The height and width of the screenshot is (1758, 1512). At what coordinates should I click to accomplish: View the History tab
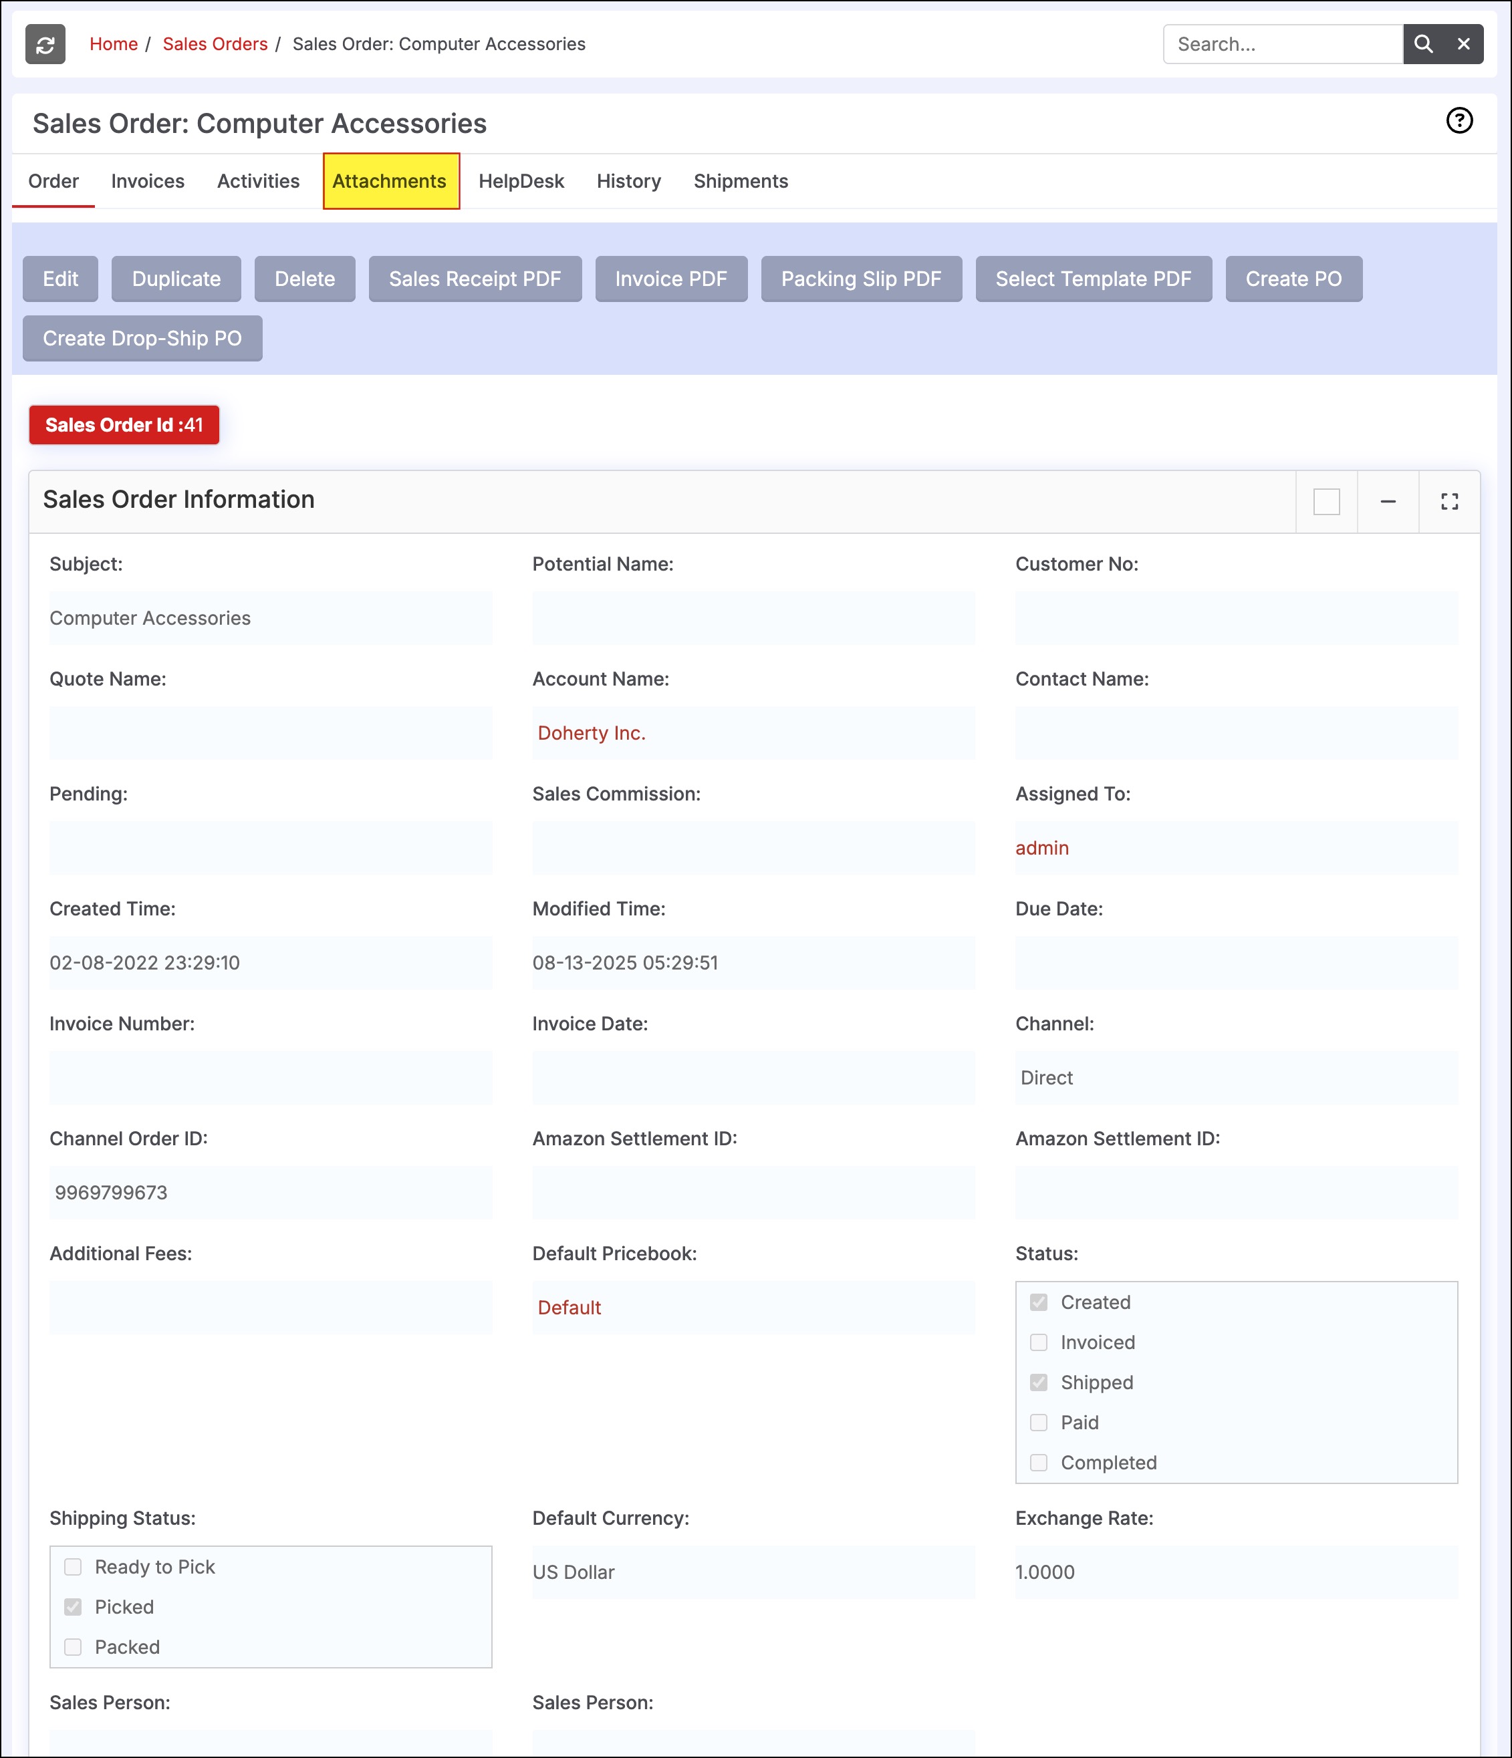click(628, 180)
